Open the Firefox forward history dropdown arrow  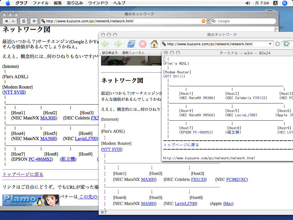124,44
